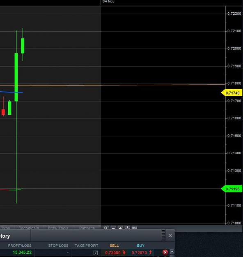Click the empty stop loss cell showing a dash
Image resolution: width=243 pixels, height=257 pixels.
(x=53, y=252)
